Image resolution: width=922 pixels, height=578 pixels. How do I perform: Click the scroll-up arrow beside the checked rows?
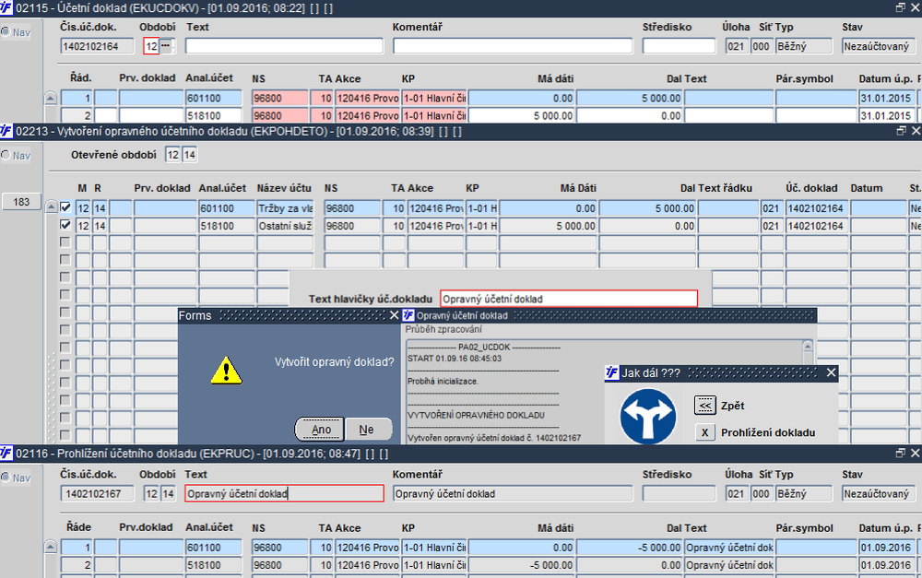pos(51,209)
